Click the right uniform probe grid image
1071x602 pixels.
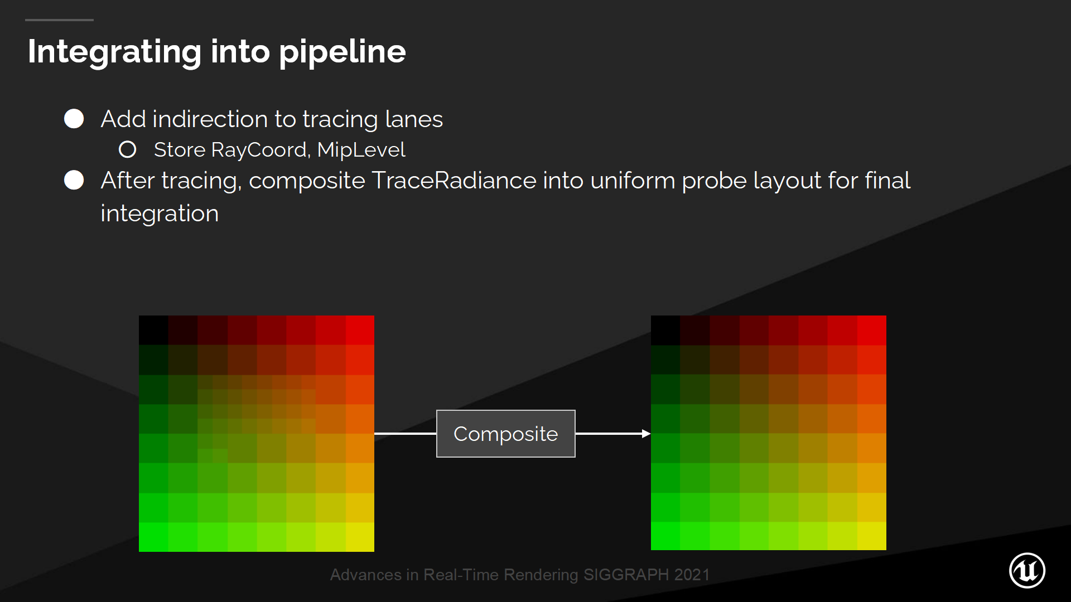point(769,433)
